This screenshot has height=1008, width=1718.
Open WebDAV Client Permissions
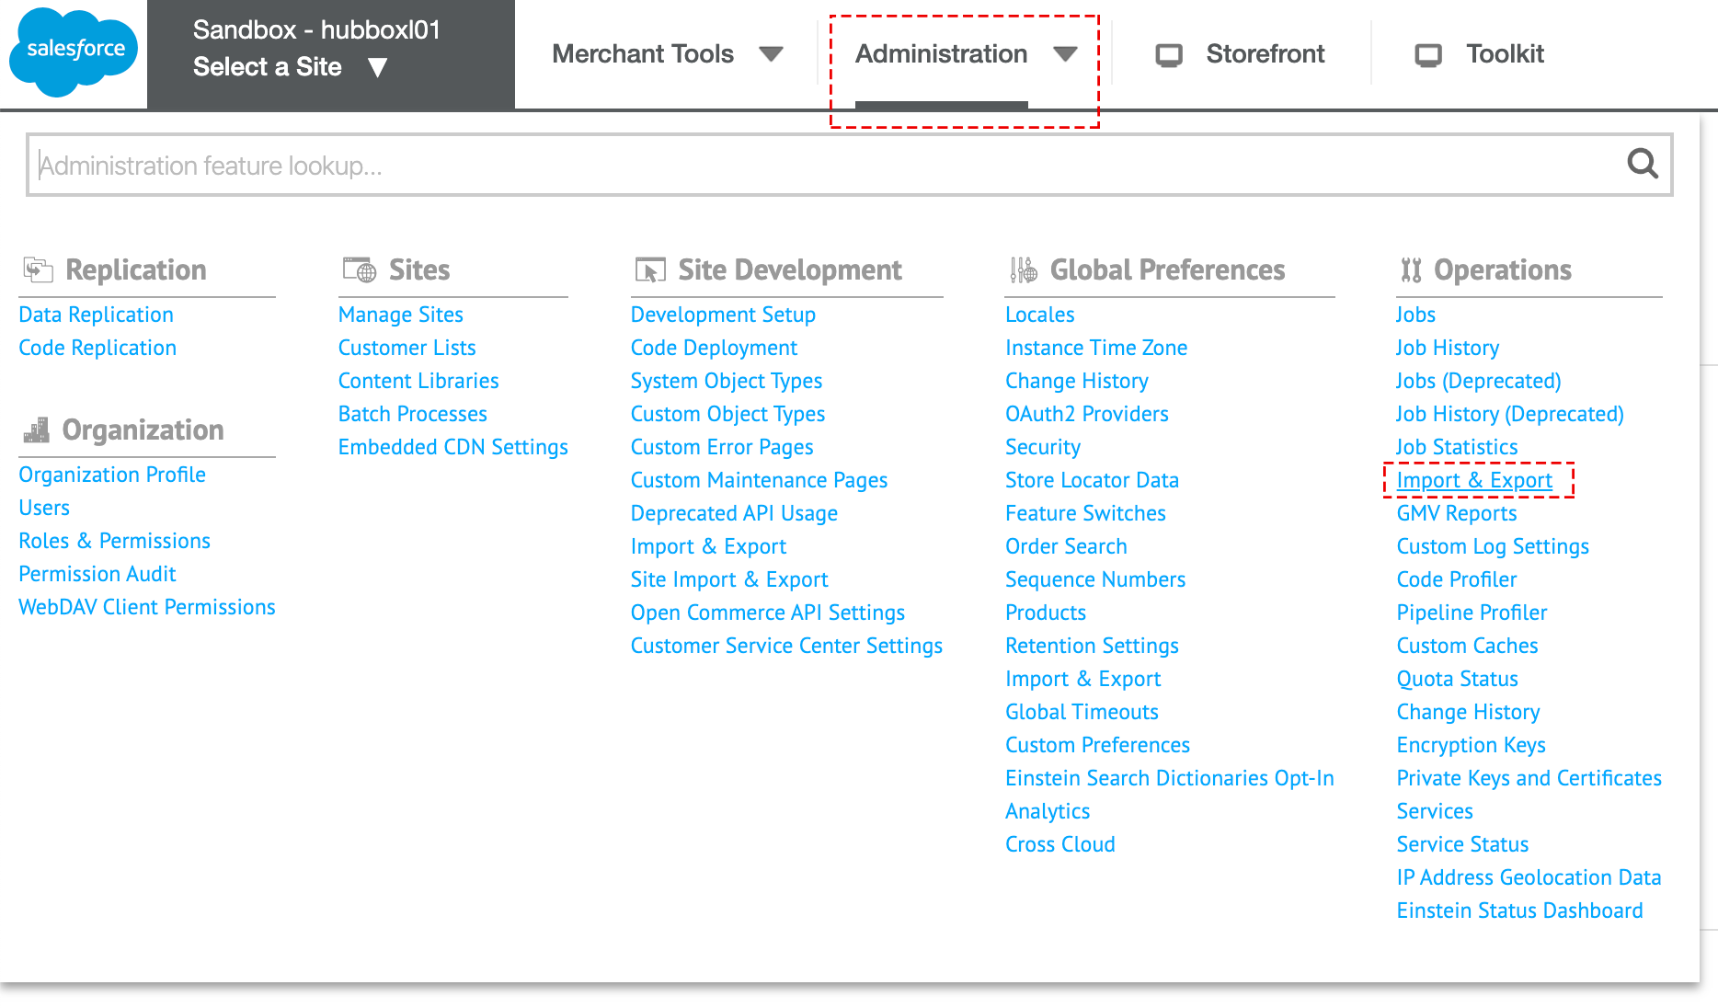tap(147, 607)
